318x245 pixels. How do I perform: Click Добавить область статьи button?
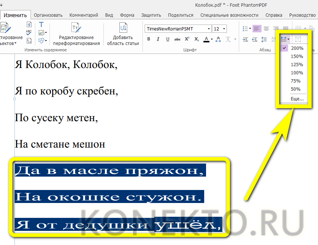click(x=123, y=34)
